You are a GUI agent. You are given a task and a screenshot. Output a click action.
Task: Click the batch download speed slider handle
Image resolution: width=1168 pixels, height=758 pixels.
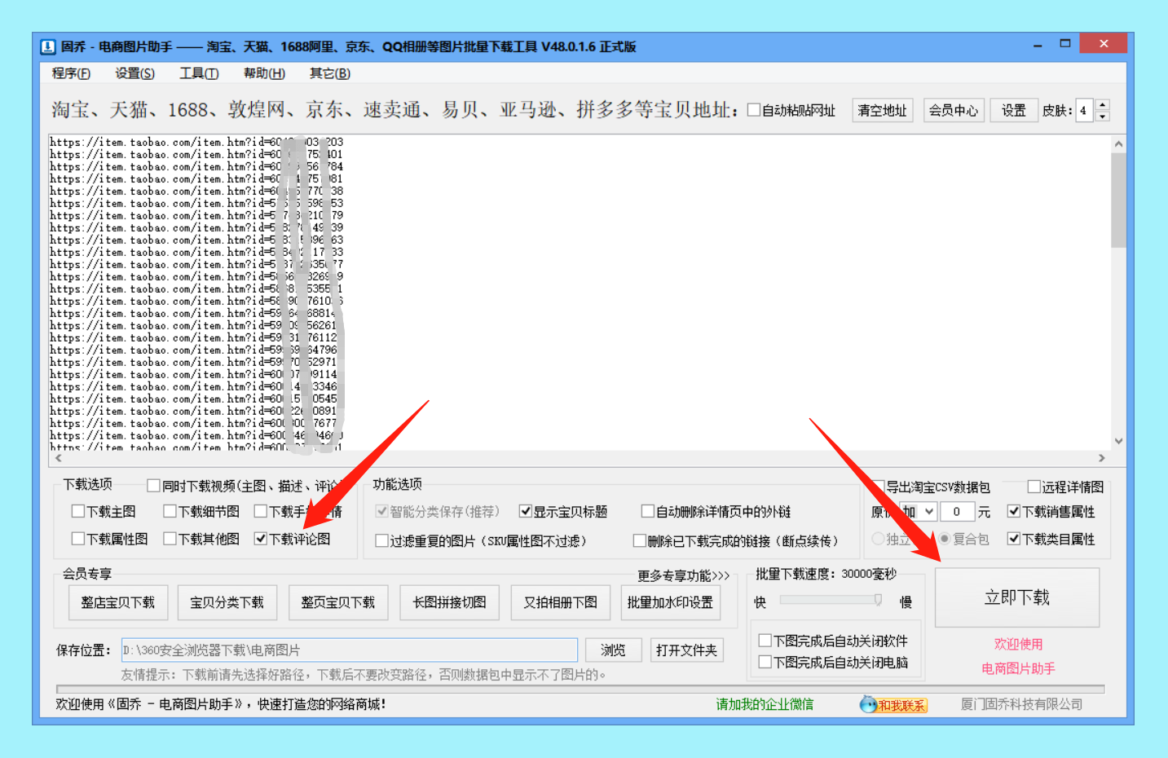click(x=878, y=600)
